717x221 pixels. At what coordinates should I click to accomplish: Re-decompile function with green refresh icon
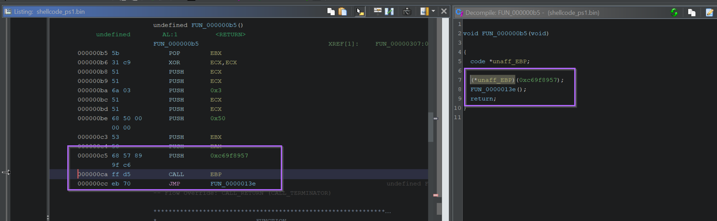click(x=674, y=13)
